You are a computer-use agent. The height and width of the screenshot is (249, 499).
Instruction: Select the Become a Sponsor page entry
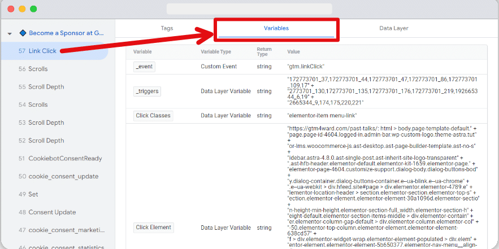67,33
